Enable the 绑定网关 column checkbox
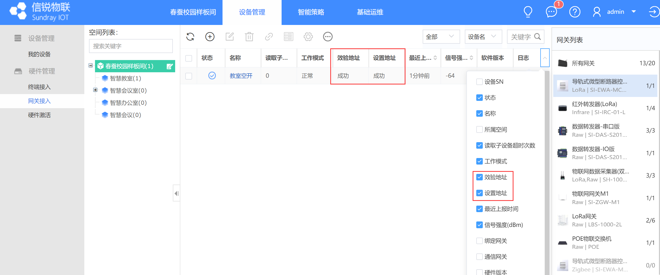This screenshot has height=275, width=660. click(x=479, y=241)
